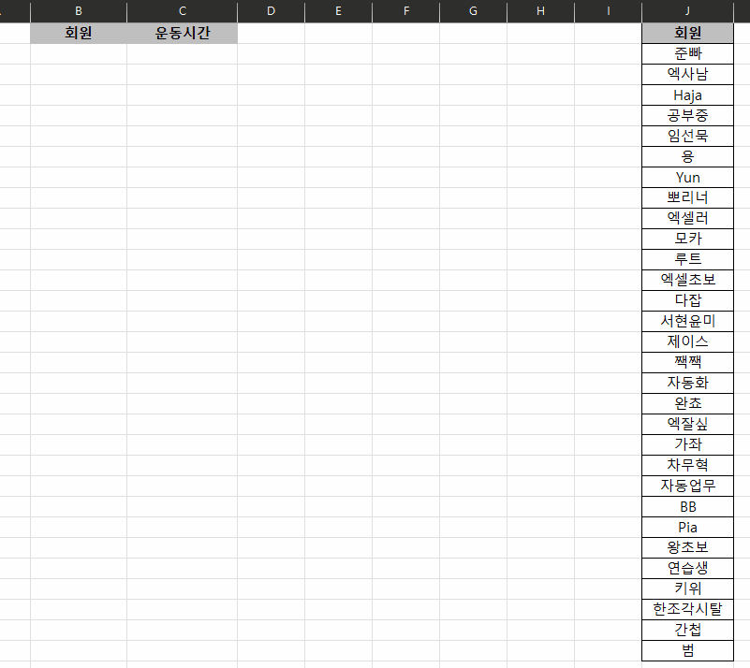Select column C header
This screenshot has height=668, width=750.
pos(183,11)
